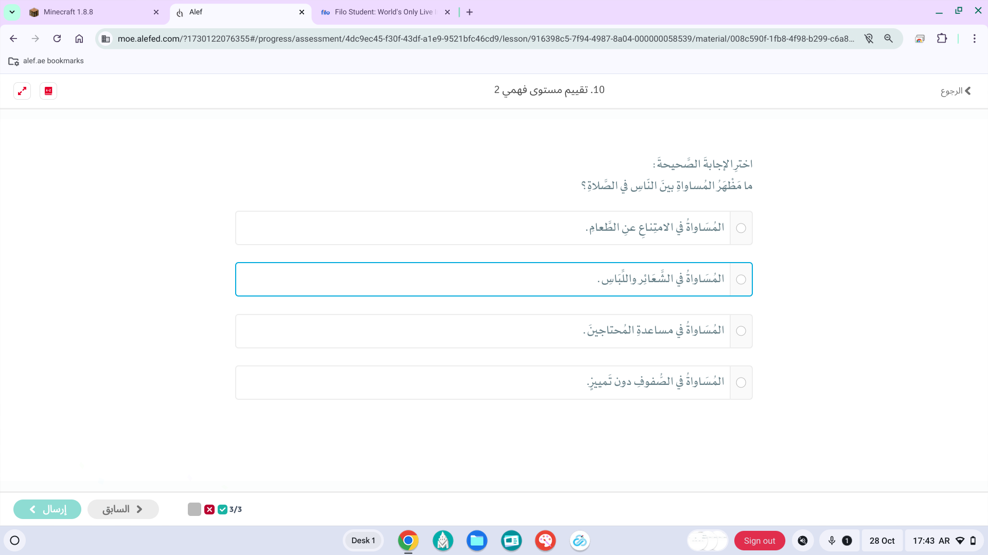The height and width of the screenshot is (555, 988).
Task: Click the السابق previous button
Action: tap(123, 509)
